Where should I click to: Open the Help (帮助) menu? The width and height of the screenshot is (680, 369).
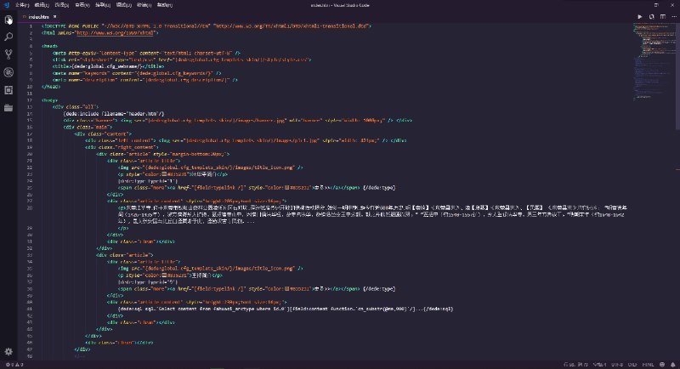(x=164, y=5)
